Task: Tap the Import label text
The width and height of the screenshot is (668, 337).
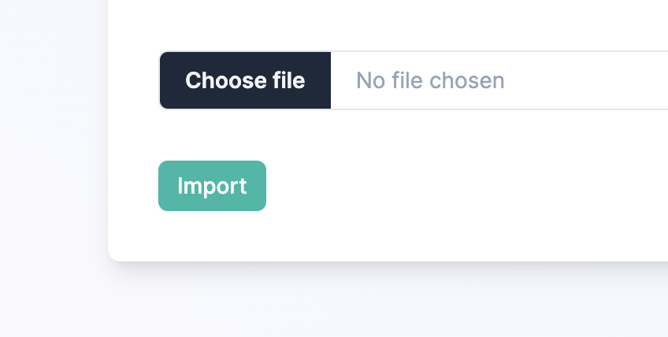Action: [x=212, y=186]
